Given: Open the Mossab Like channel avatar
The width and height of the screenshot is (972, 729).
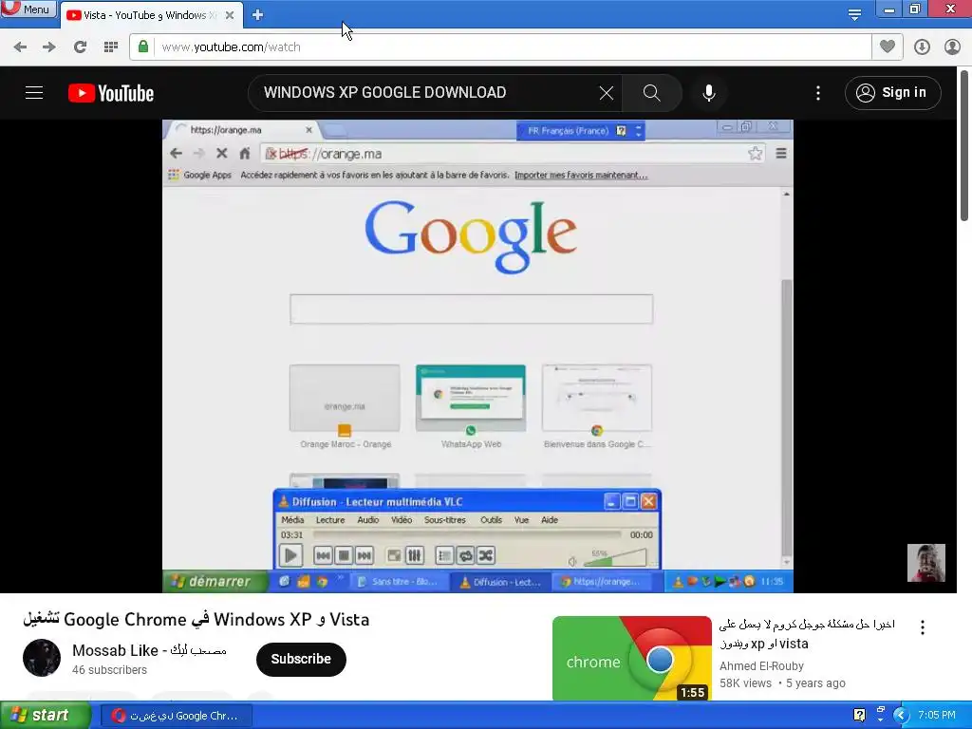Looking at the screenshot, I should (x=42, y=658).
